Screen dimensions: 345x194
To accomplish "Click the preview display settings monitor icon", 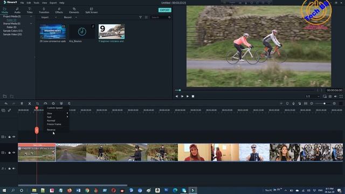I will coord(325,96).
